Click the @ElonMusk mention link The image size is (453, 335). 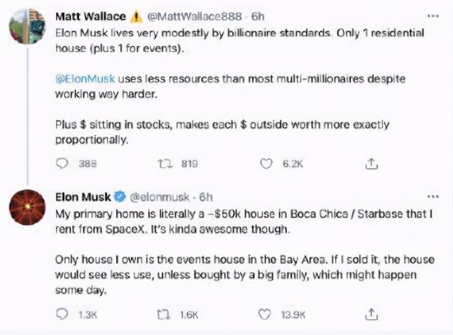85,79
